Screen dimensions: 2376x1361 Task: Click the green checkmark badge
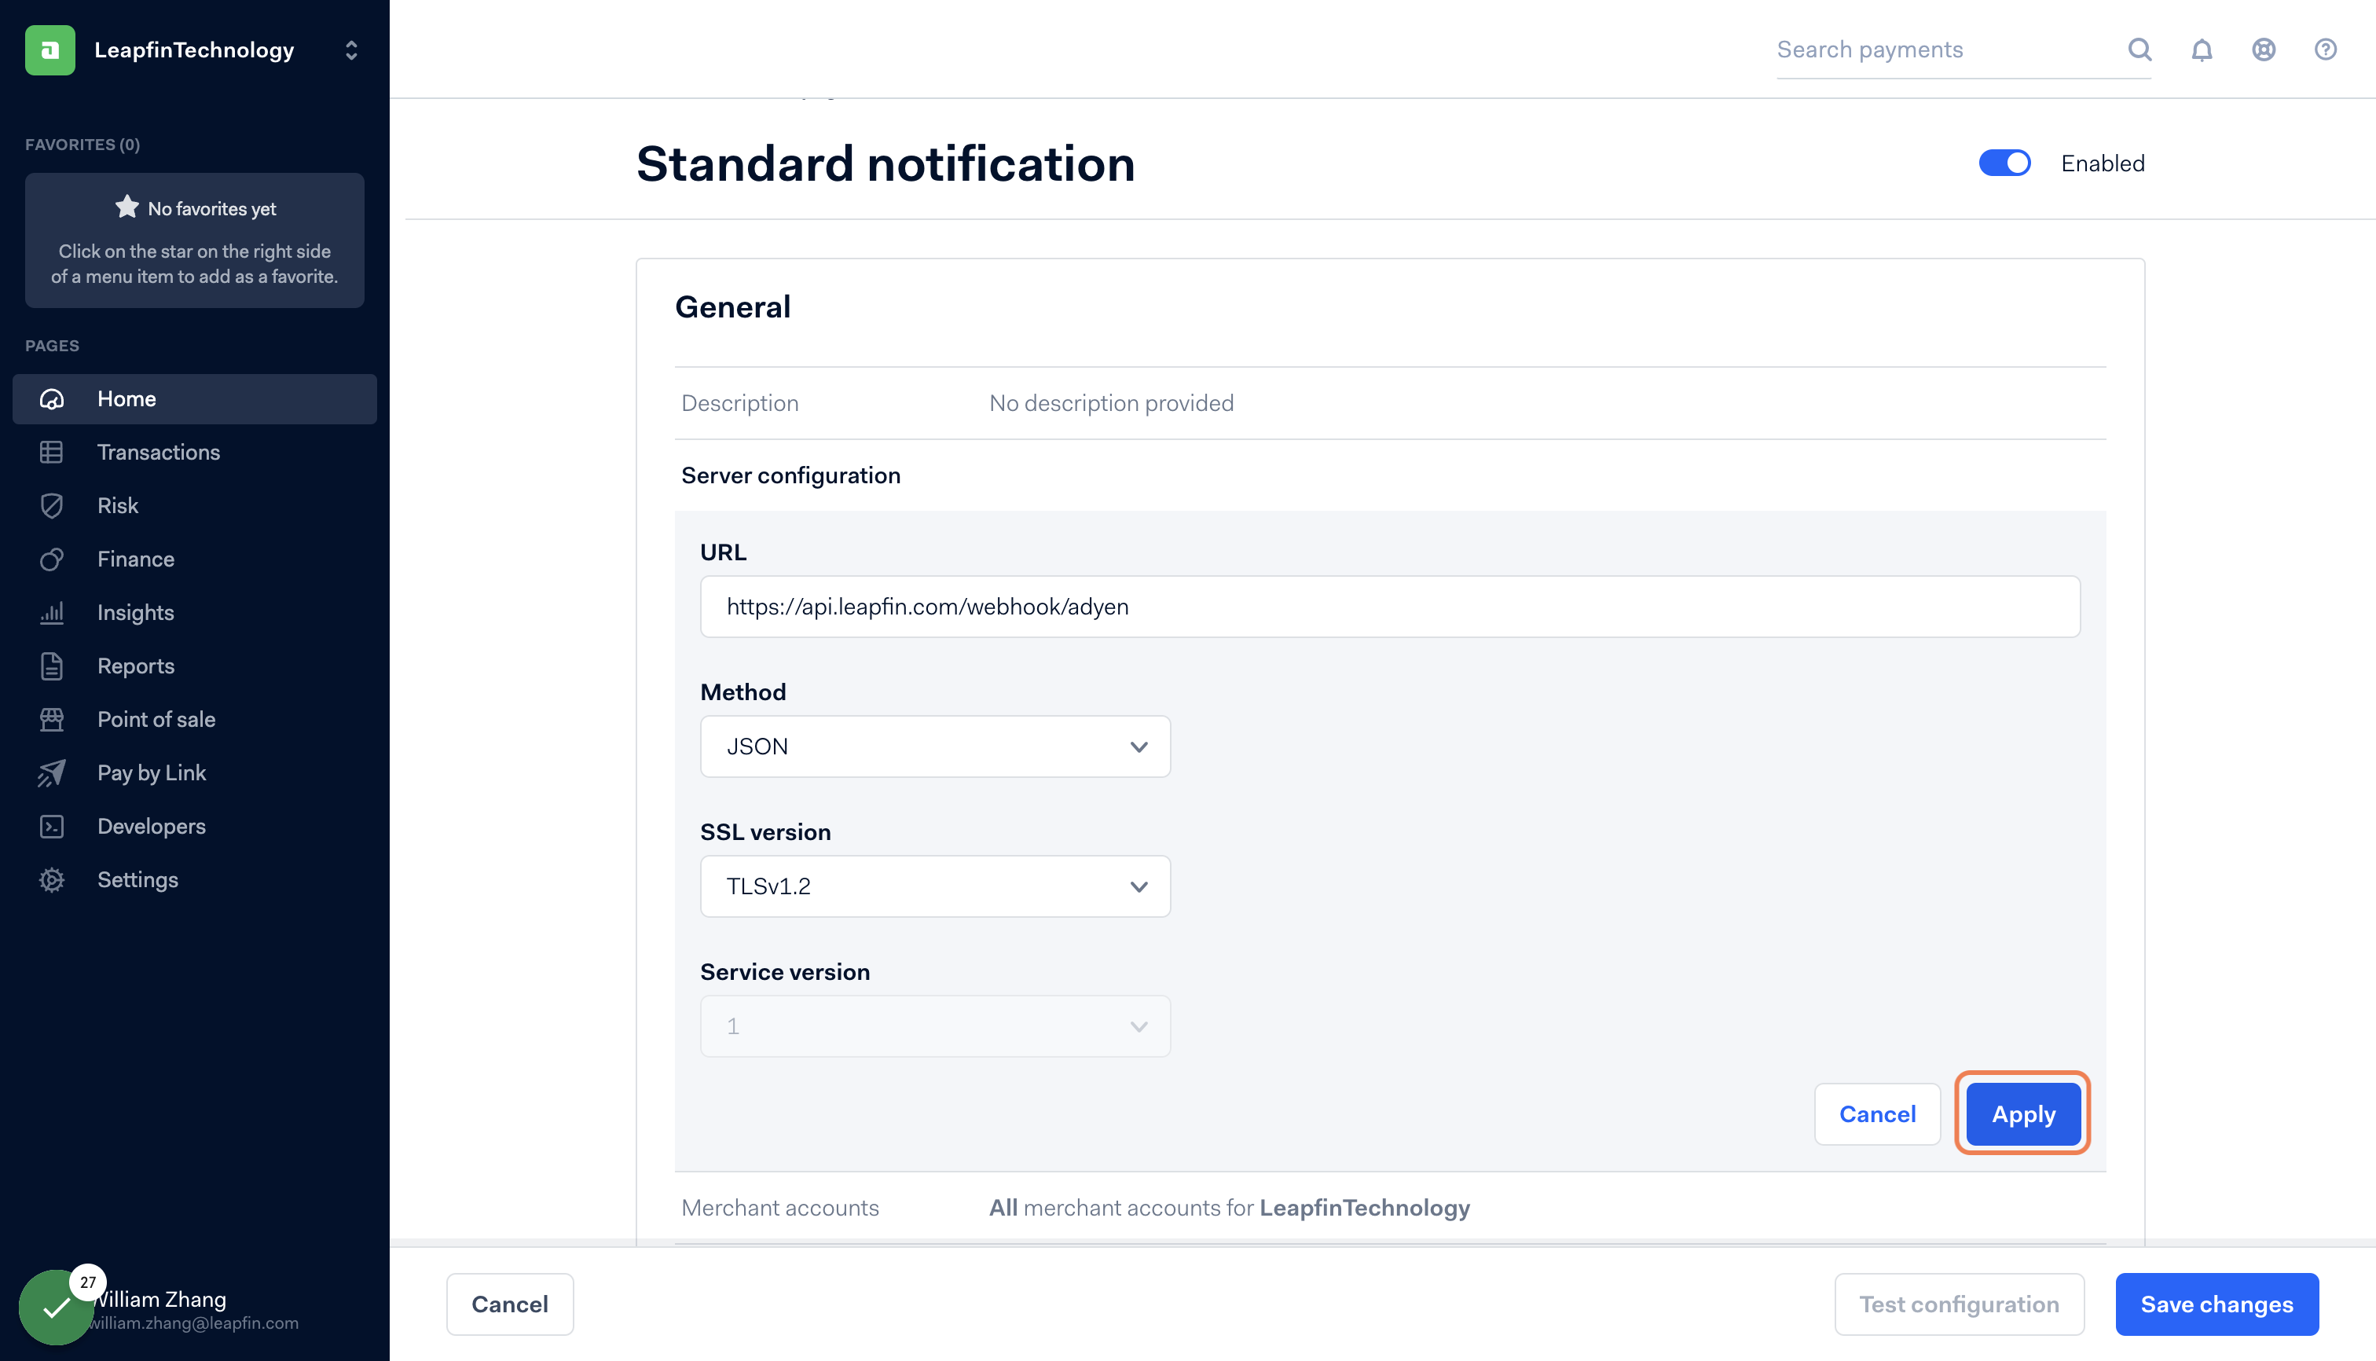(x=56, y=1306)
